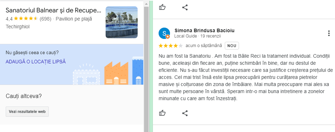The image size is (335, 132).
Task: Click the (698) review count
Action: pyautogui.click(x=46, y=19)
